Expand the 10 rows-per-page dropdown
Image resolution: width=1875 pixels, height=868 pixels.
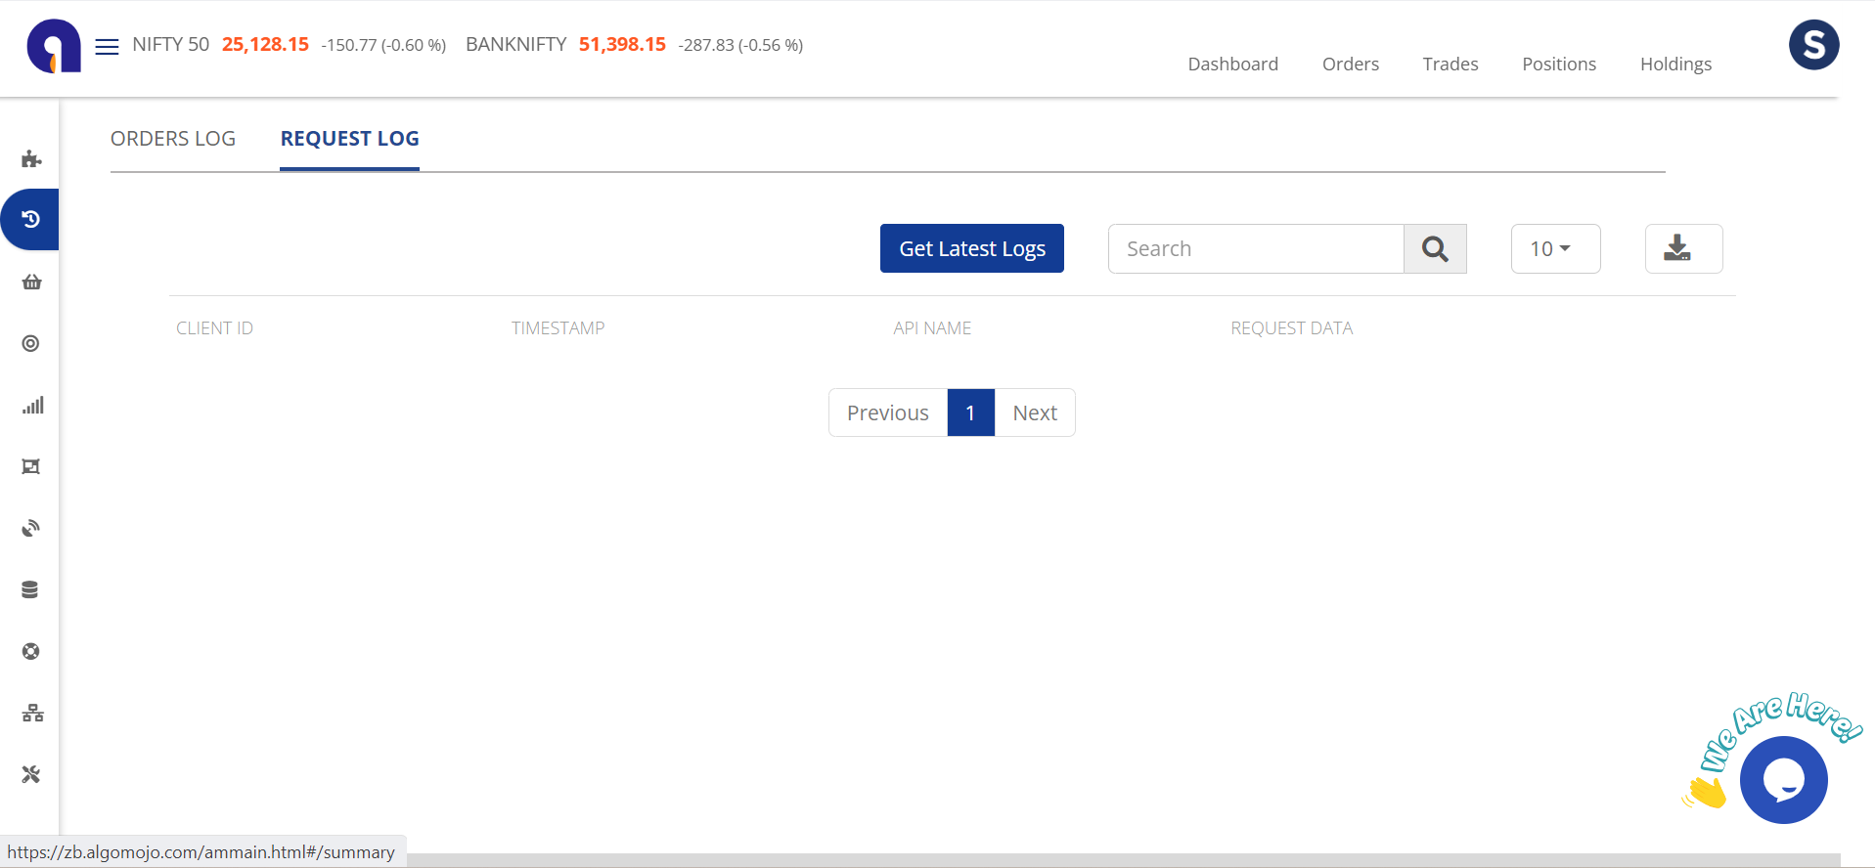(x=1554, y=248)
